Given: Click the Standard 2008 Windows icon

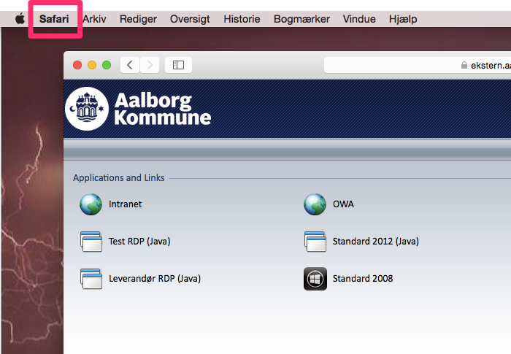Looking at the screenshot, I should [x=315, y=279].
